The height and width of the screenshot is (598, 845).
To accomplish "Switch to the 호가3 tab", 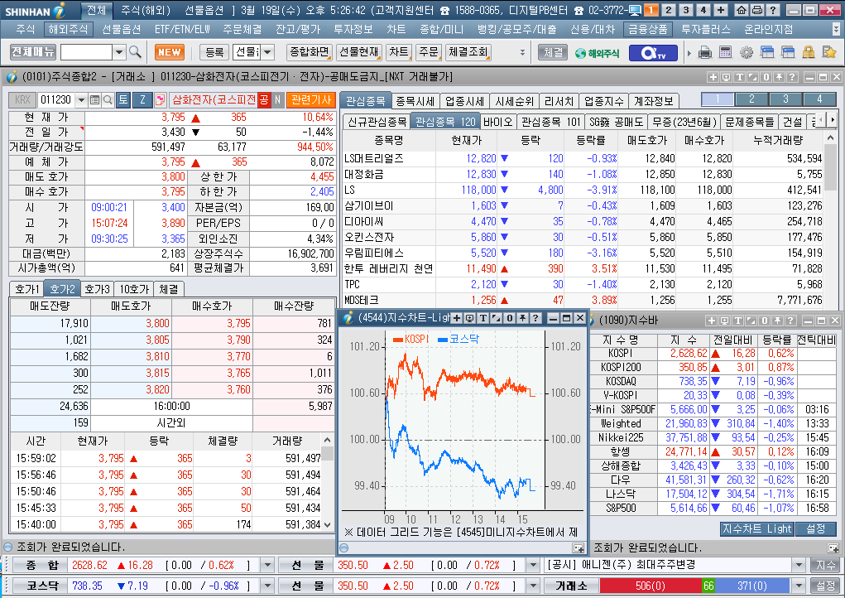I will 98,289.
